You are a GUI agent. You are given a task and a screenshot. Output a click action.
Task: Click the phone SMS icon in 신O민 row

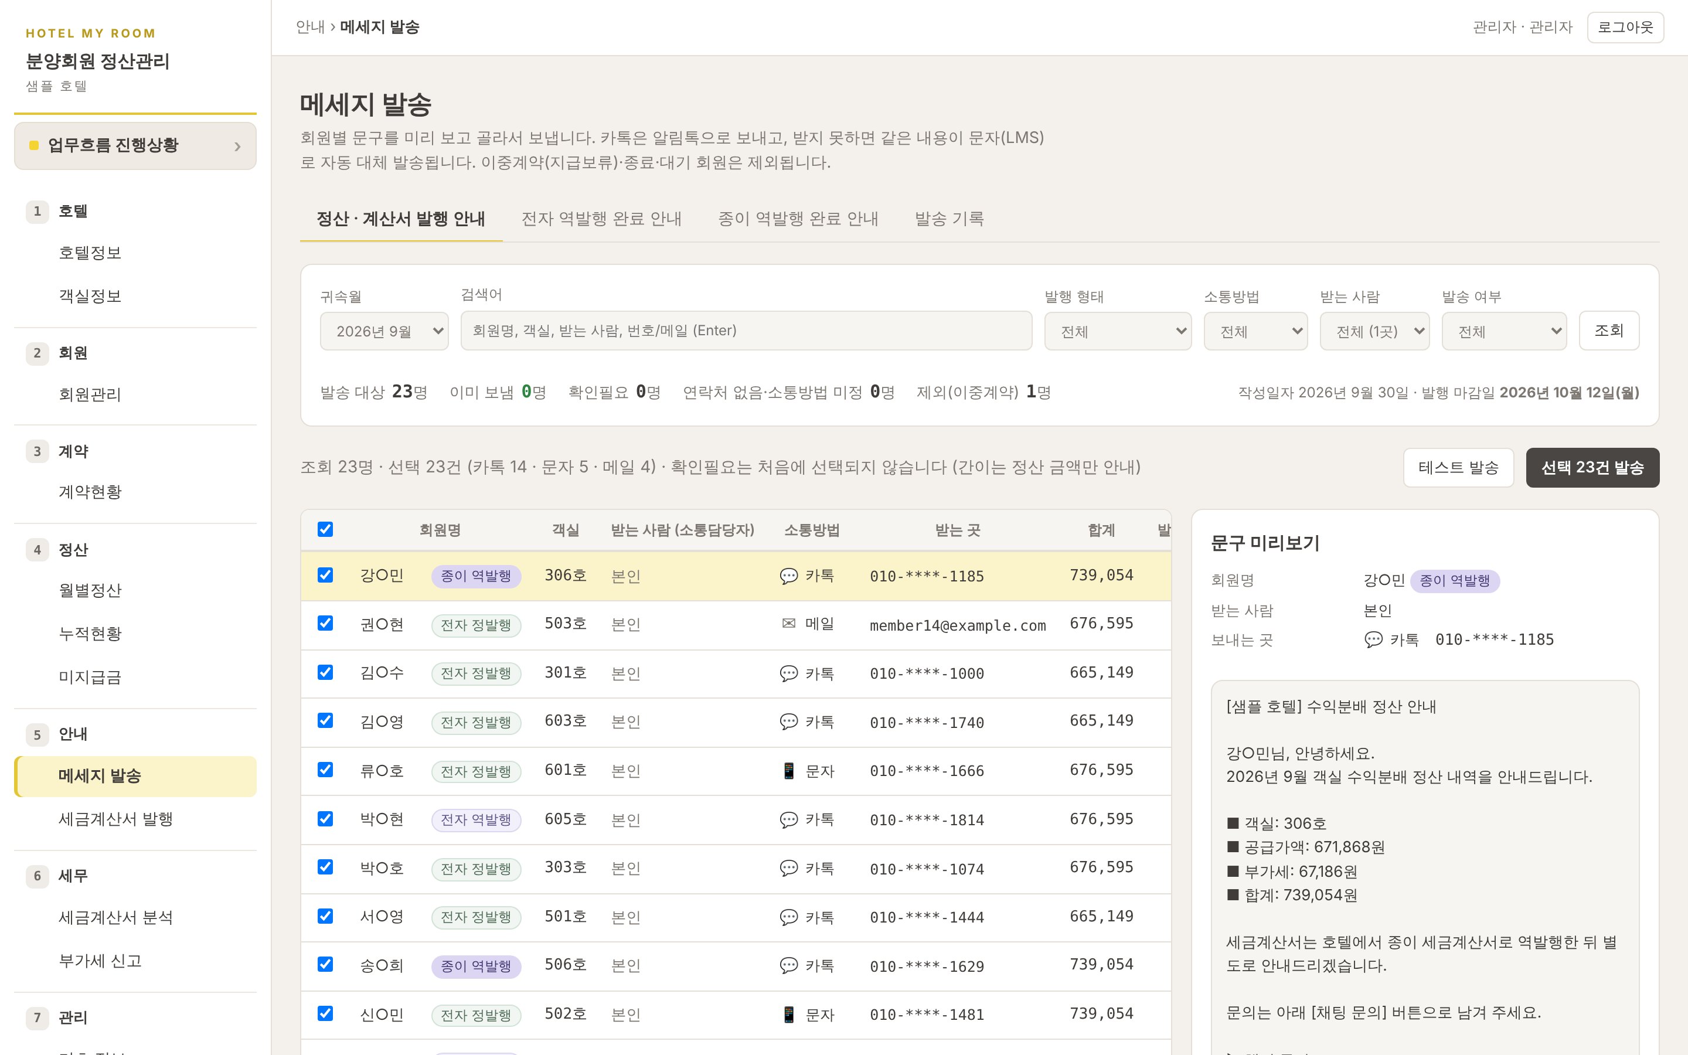(788, 1014)
